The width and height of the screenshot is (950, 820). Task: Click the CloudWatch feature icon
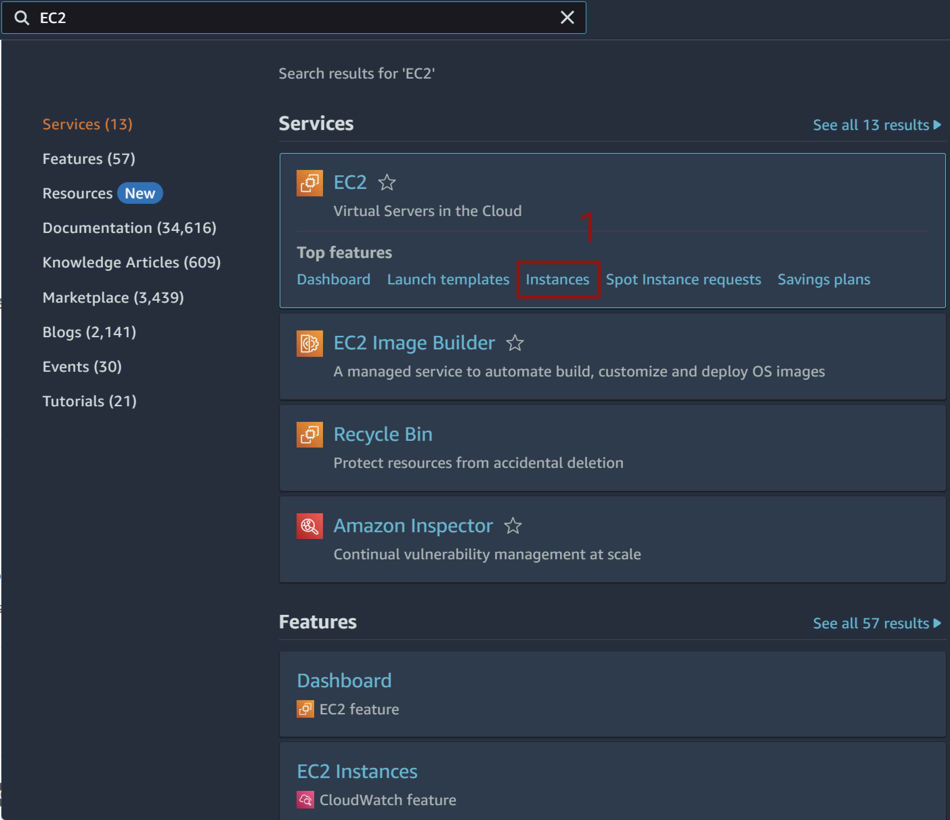[x=305, y=800]
